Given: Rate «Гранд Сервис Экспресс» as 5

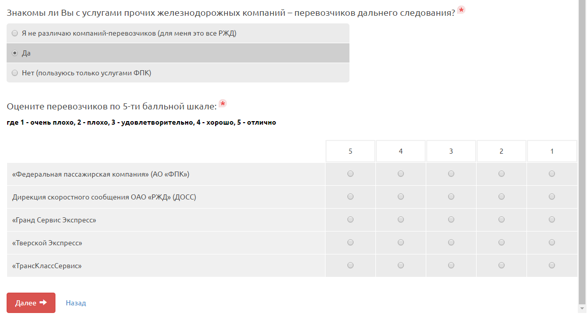Looking at the screenshot, I should tap(350, 220).
